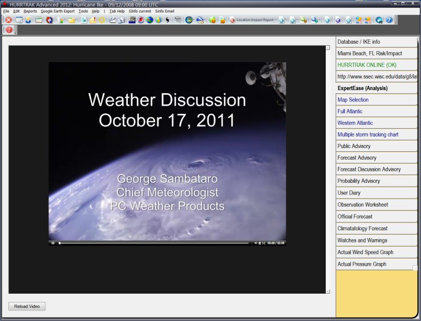Click the blue globe with red-green map icon
This screenshot has width=421, height=321.
click(149, 20)
